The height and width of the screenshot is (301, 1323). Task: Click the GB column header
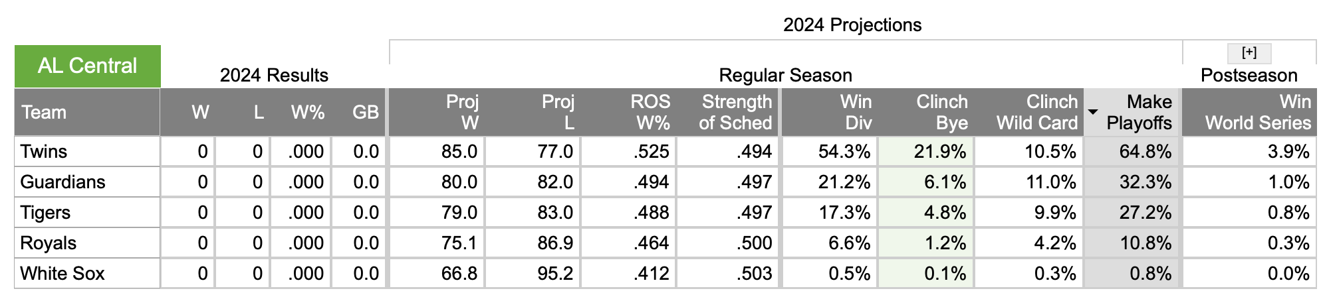click(x=365, y=113)
